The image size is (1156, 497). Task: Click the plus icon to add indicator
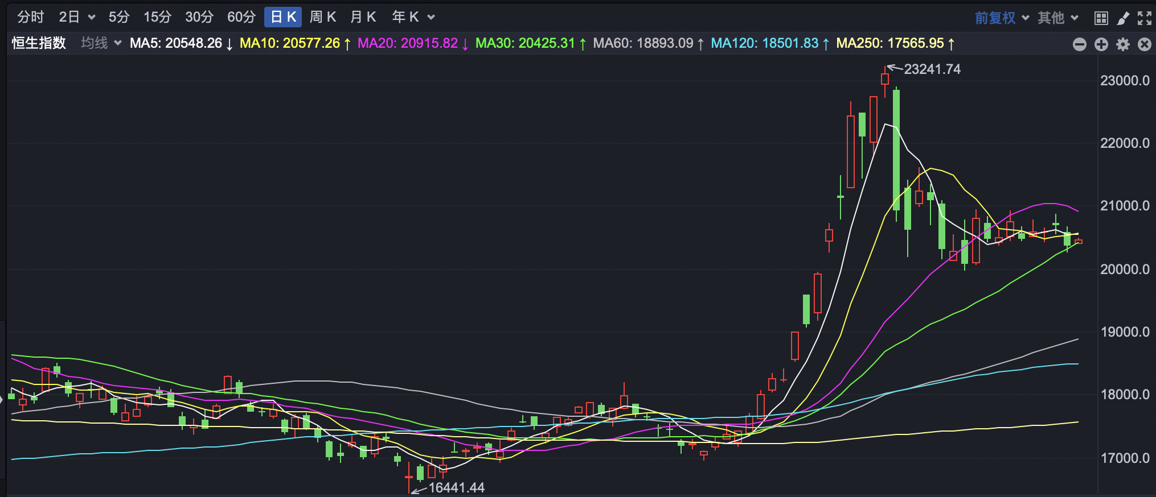[x=1101, y=44]
